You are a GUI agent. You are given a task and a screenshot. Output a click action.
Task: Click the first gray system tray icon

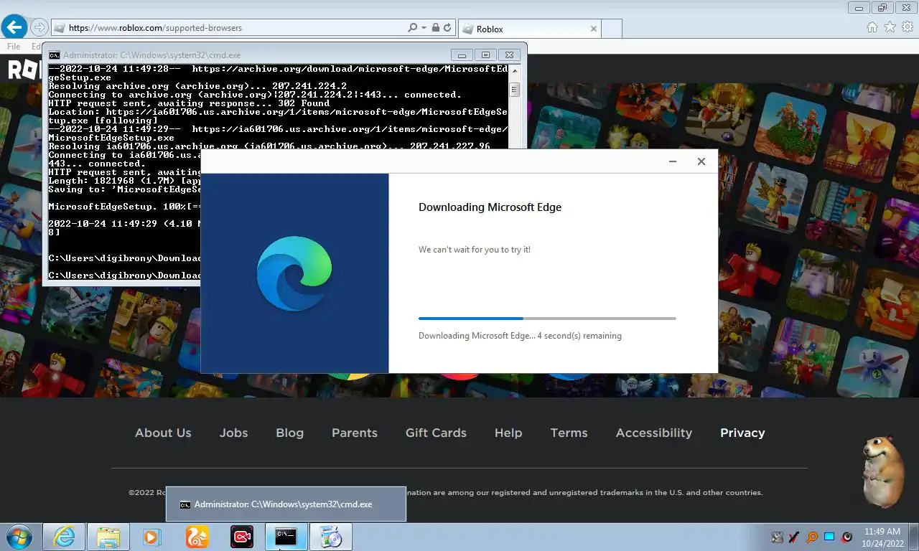(777, 537)
